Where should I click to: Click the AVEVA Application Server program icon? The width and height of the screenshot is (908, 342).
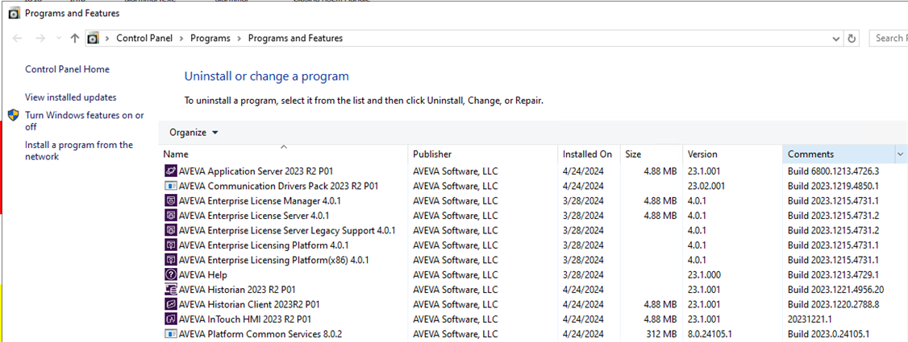170,171
